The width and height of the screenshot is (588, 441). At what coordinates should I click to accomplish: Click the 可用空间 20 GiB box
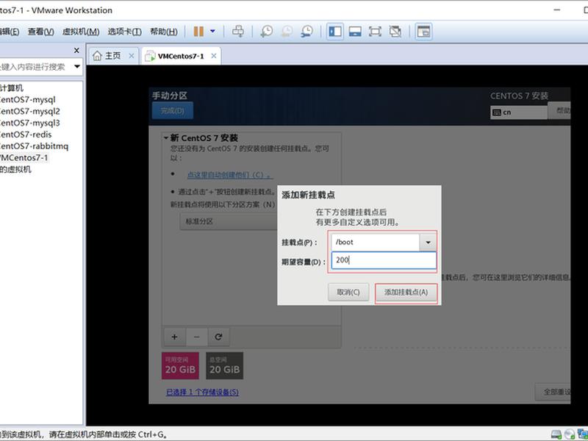pyautogui.click(x=180, y=365)
